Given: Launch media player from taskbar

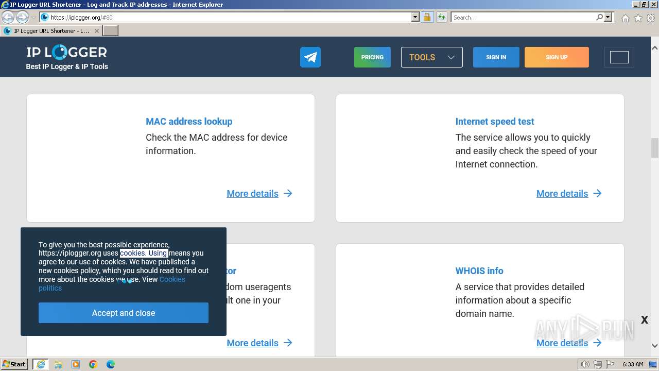Looking at the screenshot, I should point(76,364).
